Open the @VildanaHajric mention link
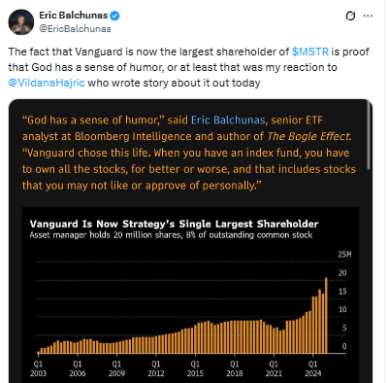388x383 pixels. tap(47, 83)
